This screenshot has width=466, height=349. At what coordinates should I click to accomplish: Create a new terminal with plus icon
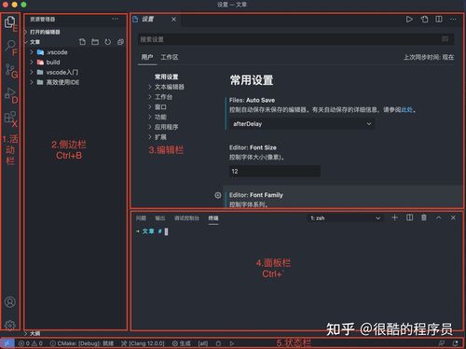coord(394,217)
